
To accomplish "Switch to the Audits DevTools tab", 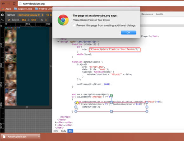I will tap(160, 14).
